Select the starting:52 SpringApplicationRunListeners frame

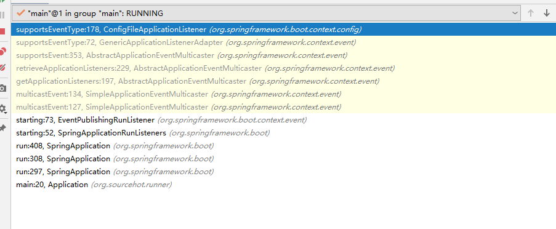point(283,133)
